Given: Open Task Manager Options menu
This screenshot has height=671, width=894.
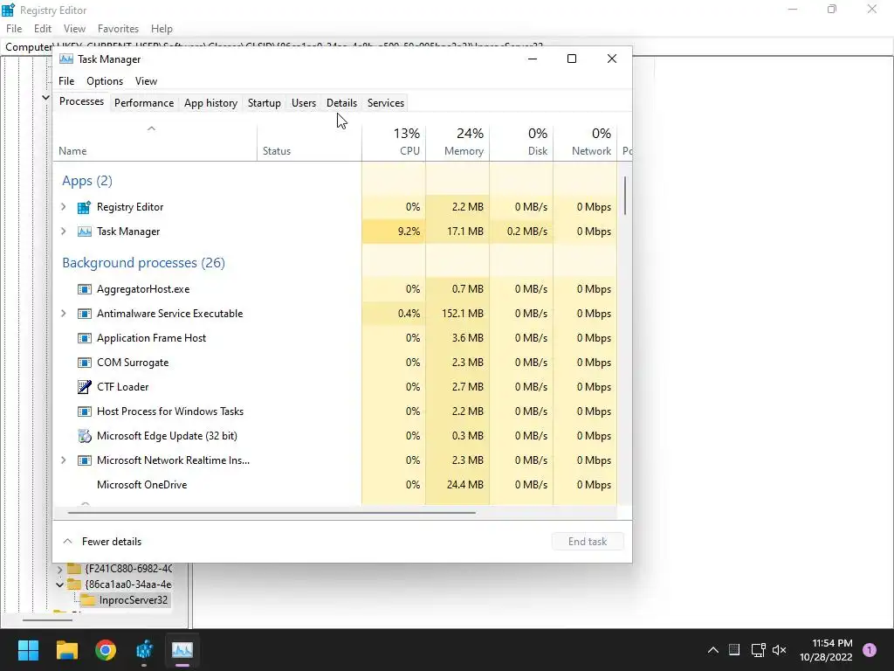Looking at the screenshot, I should click(105, 81).
